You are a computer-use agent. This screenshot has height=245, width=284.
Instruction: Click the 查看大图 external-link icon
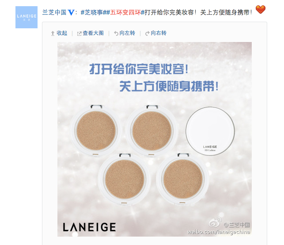coord(80,34)
